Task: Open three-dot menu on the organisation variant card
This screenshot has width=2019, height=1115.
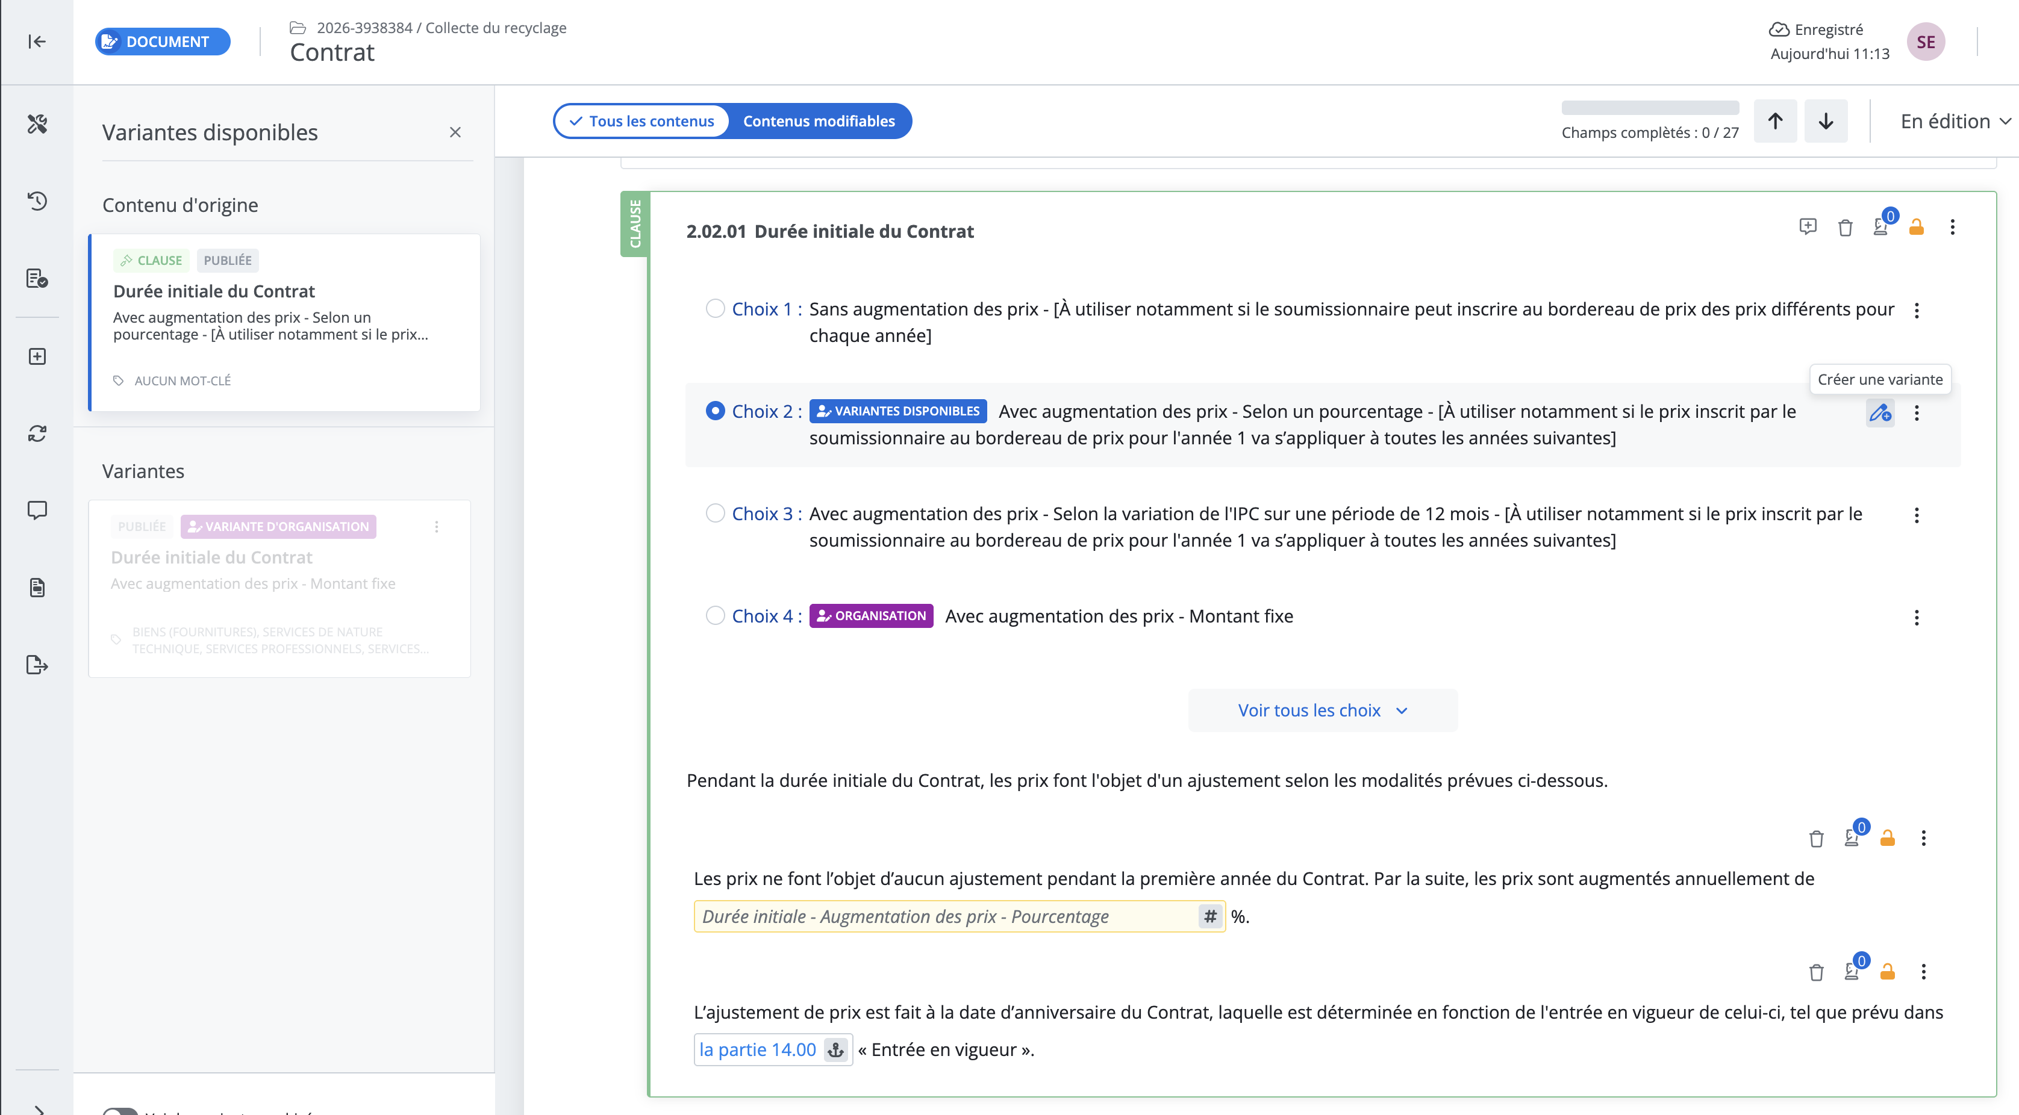Action: 437,527
